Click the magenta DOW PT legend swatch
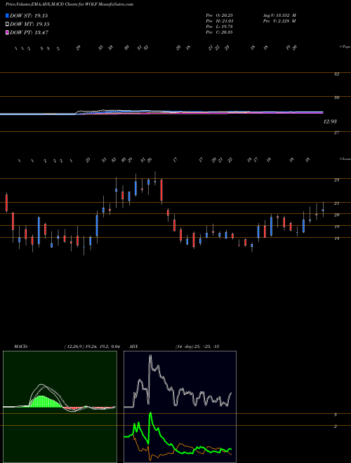 (7, 32)
